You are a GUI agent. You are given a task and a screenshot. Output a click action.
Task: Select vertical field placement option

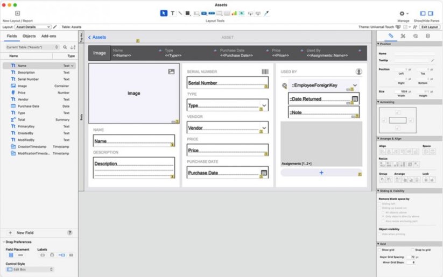click(11, 255)
